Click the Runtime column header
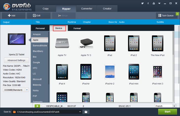Screen dimensions: 180x116 click(x=72, y=22)
